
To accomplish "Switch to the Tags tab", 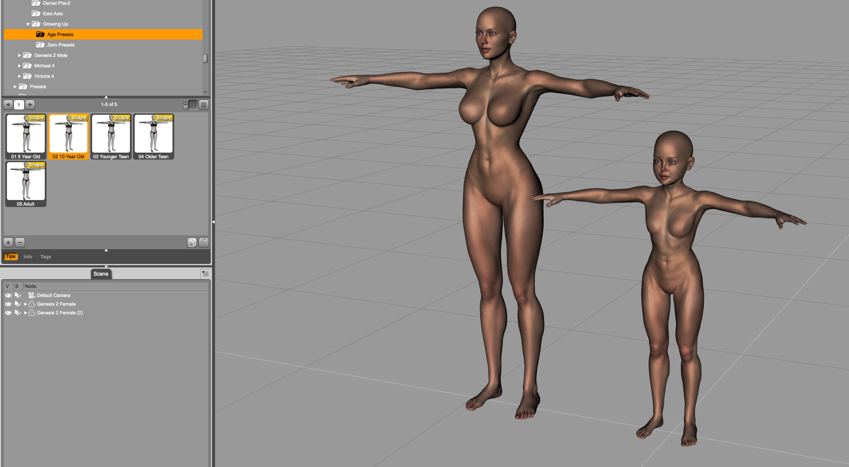I will tap(46, 257).
